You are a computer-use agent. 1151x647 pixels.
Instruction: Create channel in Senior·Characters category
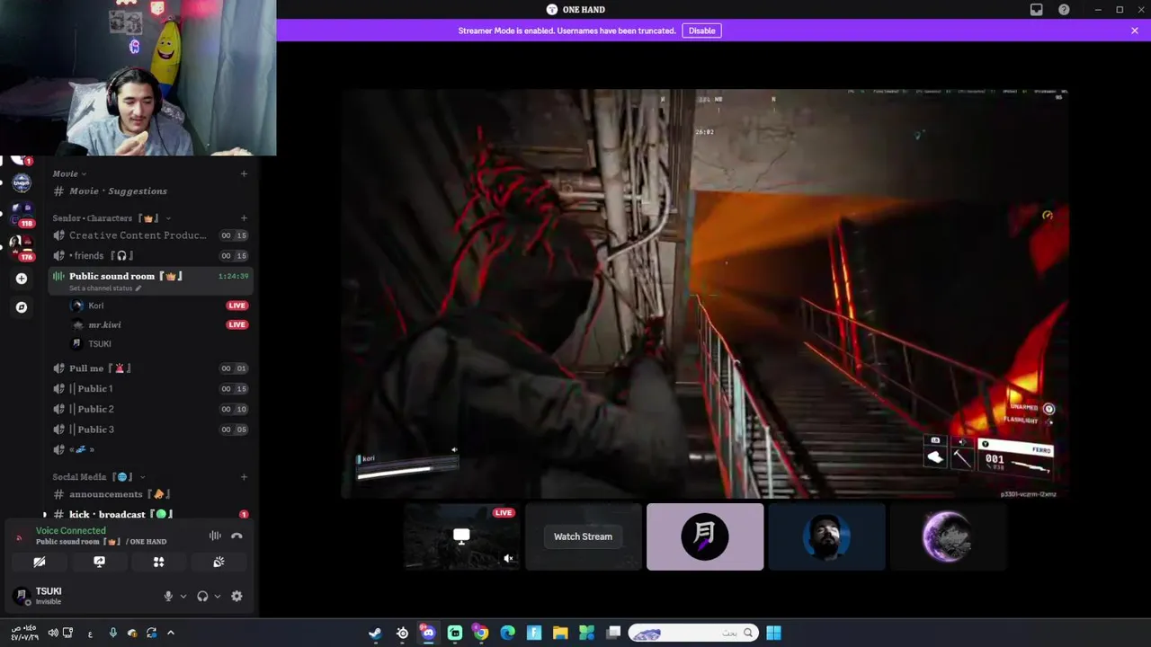tap(244, 217)
